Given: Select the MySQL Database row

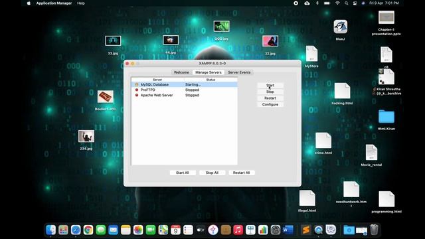Looking at the screenshot, I should (185, 84).
